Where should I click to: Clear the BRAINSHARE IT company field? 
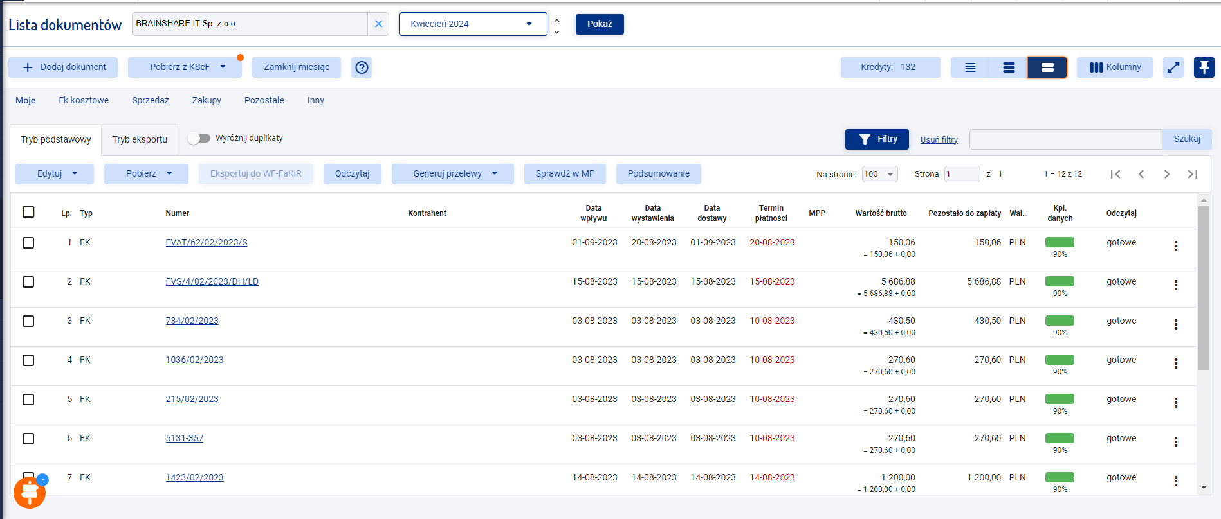378,24
